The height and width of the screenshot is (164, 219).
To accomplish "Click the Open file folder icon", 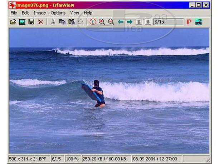I will point(13,22).
